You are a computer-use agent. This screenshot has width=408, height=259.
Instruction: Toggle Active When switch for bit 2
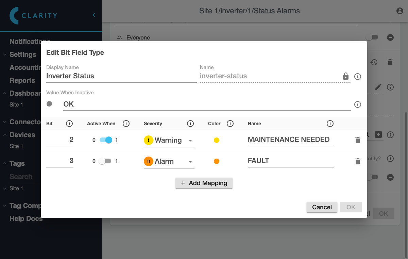(x=105, y=140)
